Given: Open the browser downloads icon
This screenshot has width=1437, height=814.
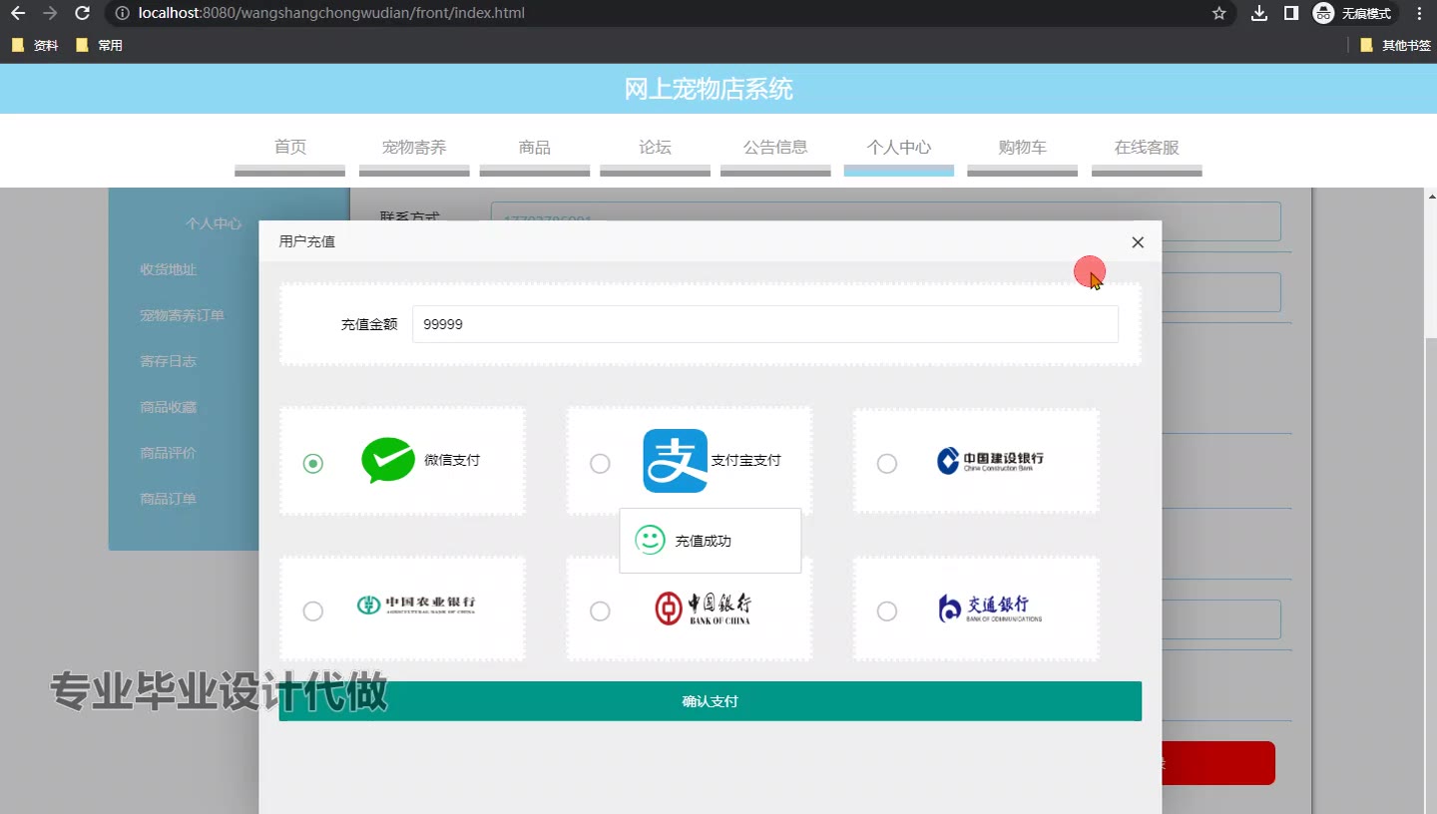Looking at the screenshot, I should click(1259, 13).
